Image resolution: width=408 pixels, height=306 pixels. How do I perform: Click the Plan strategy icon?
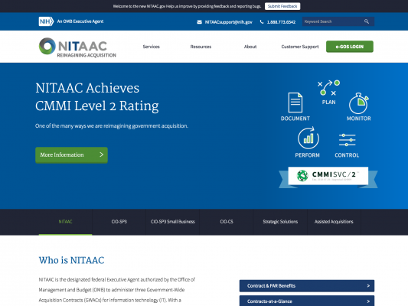tap(328, 88)
